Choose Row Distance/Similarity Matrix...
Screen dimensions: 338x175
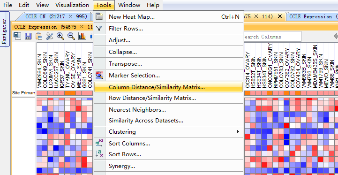pyautogui.click(x=169, y=98)
